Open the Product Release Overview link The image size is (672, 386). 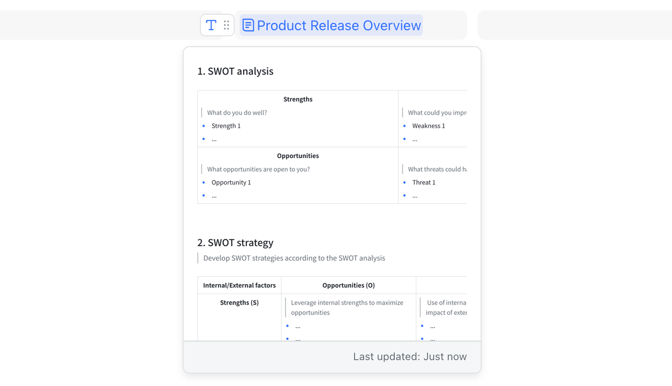tap(338, 25)
